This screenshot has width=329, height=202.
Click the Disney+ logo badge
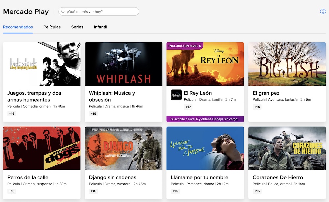(176, 95)
